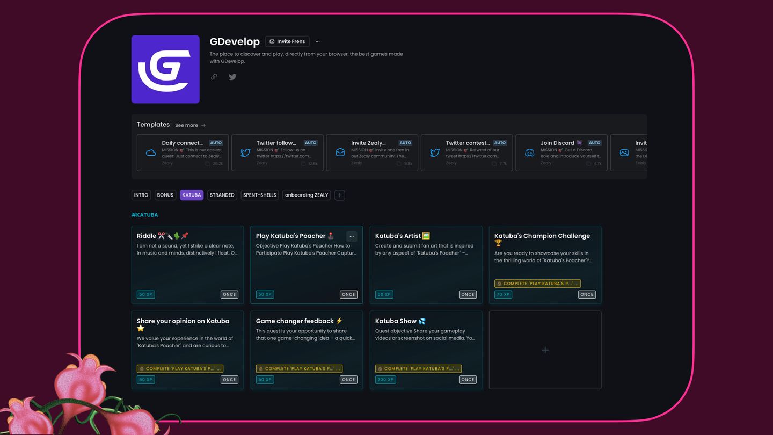Click the partially visible Invite template image icon
The height and width of the screenshot is (435, 773).
(x=624, y=153)
